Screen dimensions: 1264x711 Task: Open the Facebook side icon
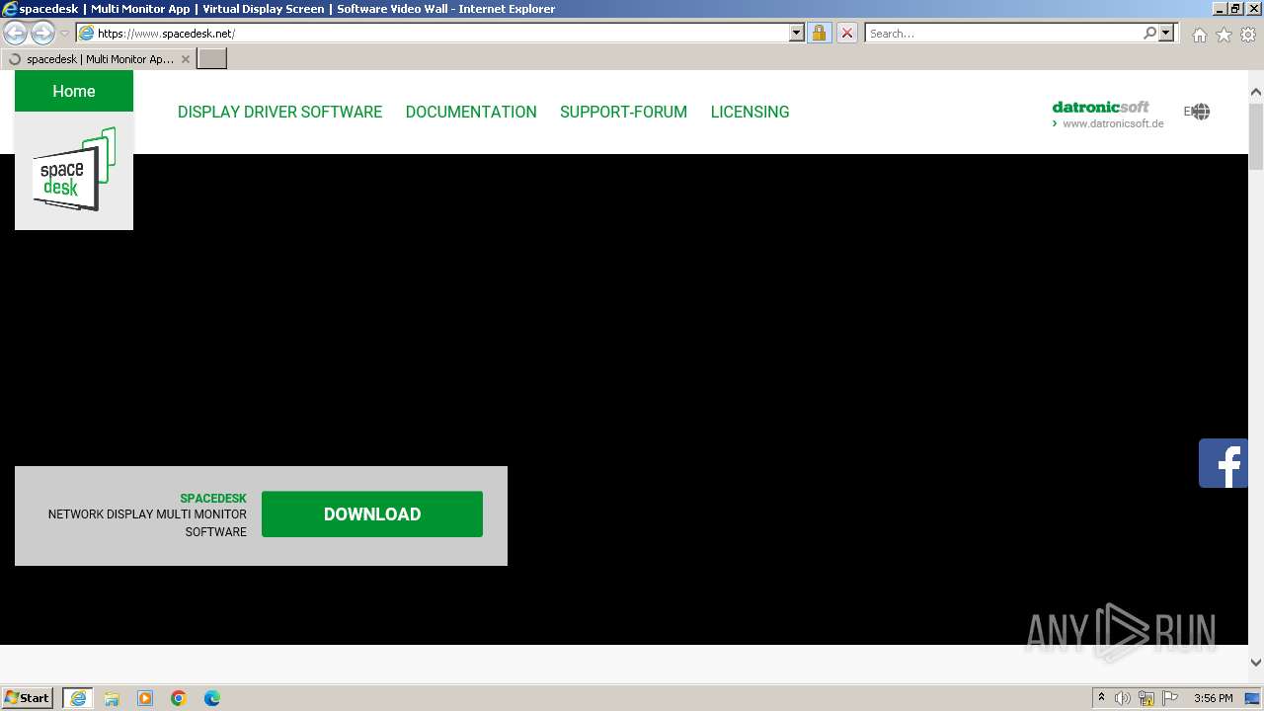(1224, 463)
